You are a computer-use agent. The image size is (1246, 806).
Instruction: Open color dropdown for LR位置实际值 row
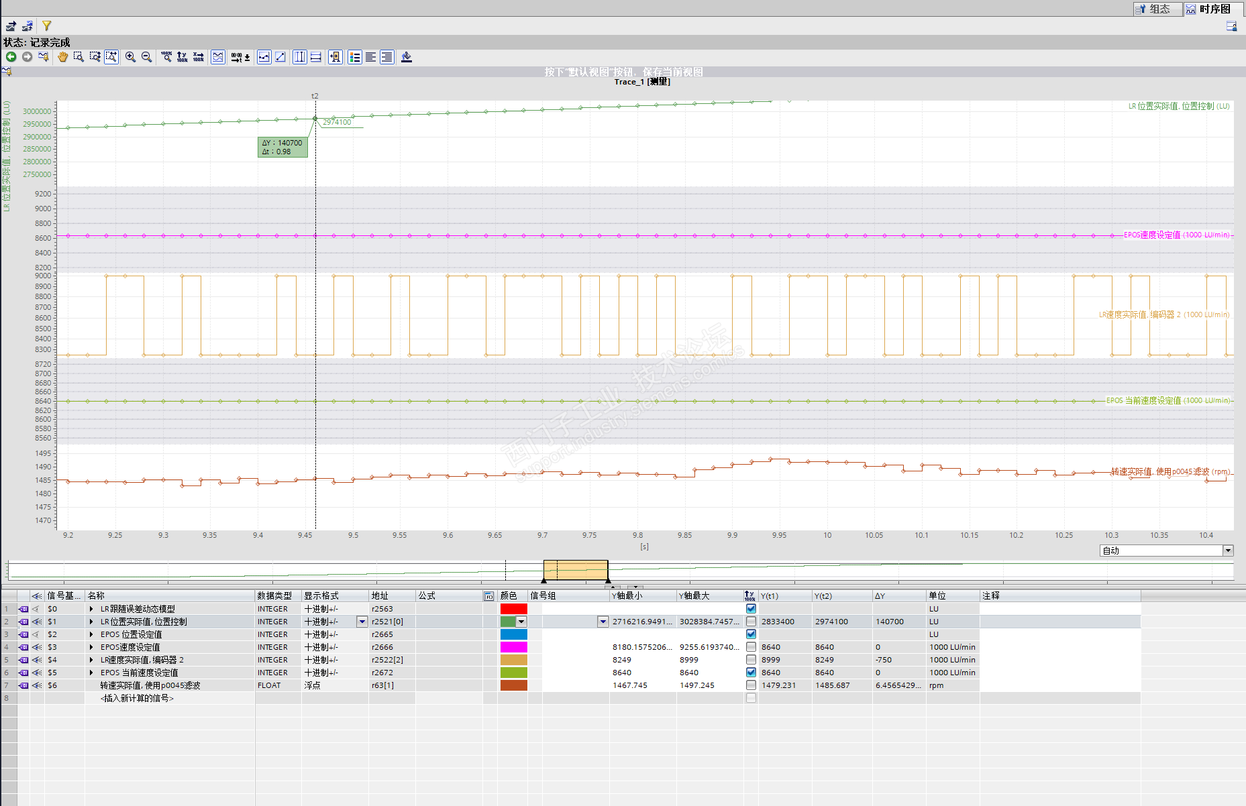[521, 622]
